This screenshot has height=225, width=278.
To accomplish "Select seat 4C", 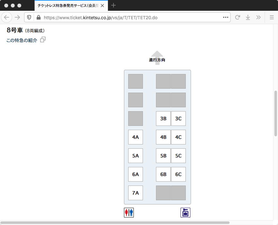I will tap(178, 137).
